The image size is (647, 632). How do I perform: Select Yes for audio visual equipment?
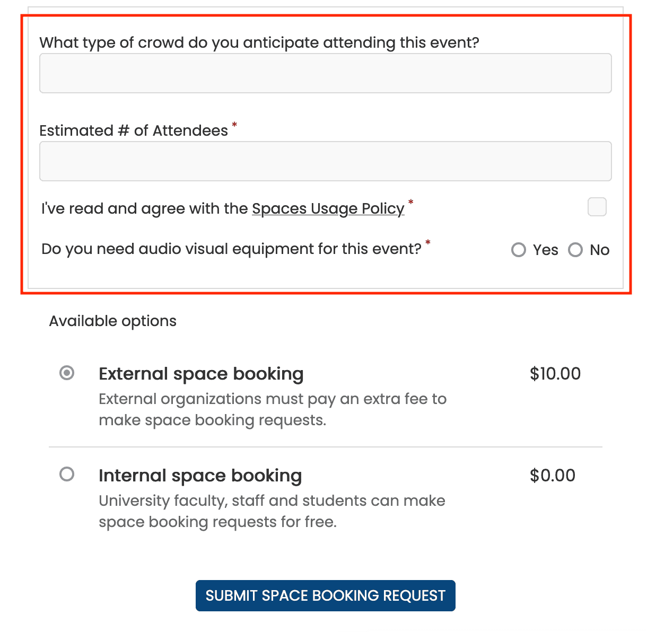518,250
